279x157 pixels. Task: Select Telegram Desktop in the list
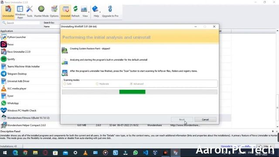click(x=17, y=74)
